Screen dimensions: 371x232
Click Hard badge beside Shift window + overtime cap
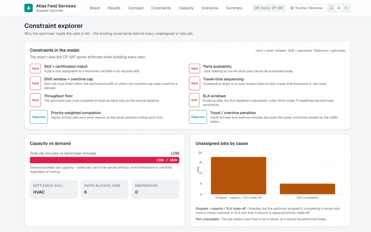pos(36,83)
